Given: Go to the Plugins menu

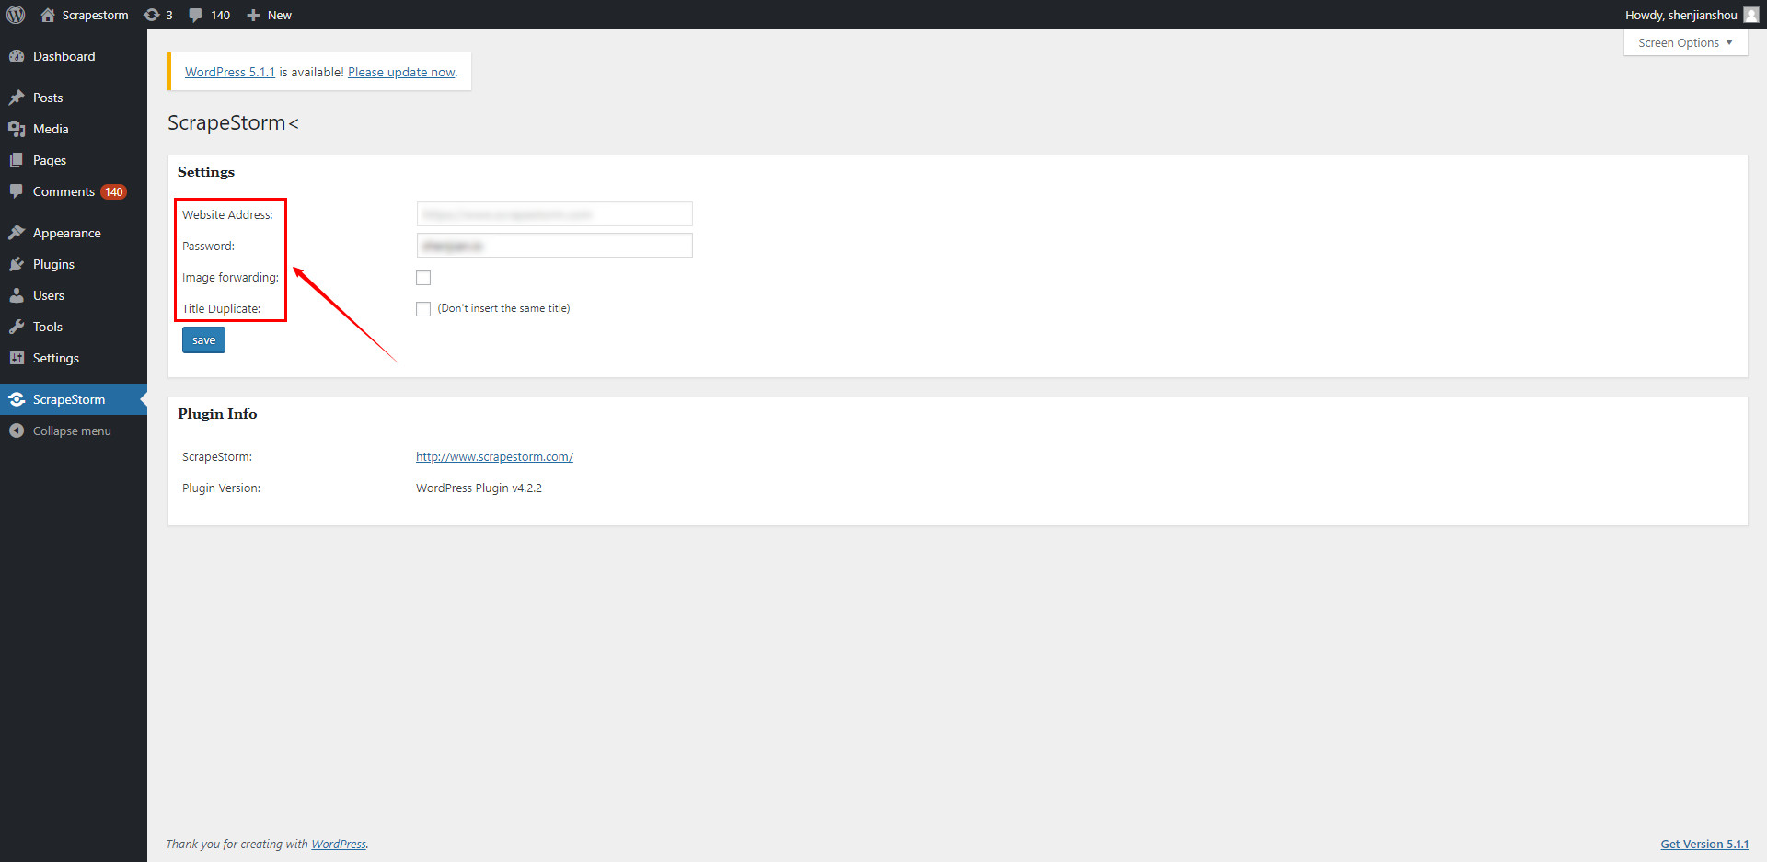Looking at the screenshot, I should click(x=74, y=264).
